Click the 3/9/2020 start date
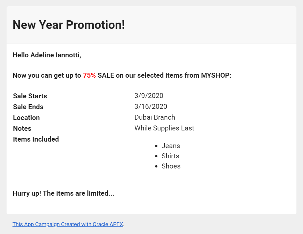 click(x=149, y=96)
